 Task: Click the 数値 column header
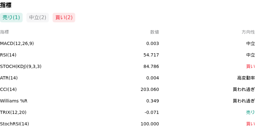(x=155, y=32)
